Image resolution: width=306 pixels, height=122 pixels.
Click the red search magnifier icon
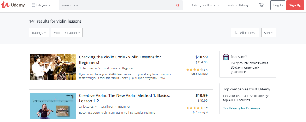(x=178, y=5)
